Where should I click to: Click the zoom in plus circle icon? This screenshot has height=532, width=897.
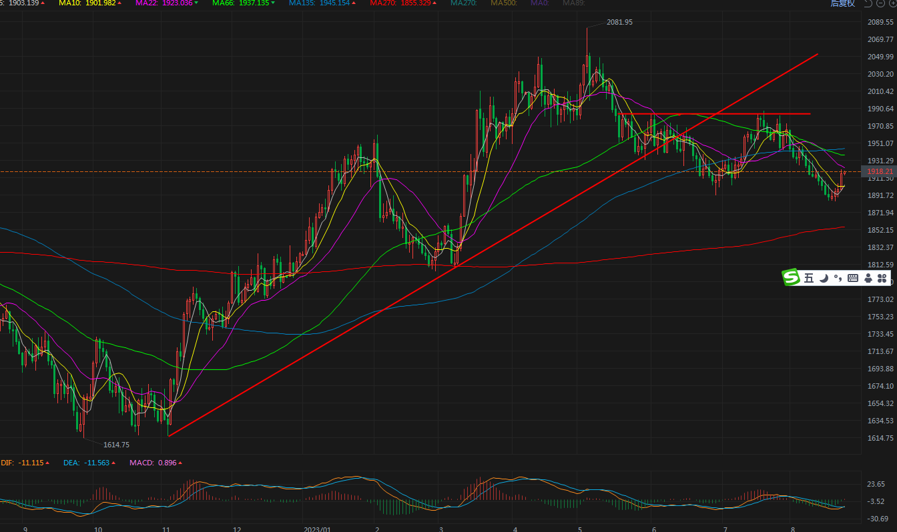click(892, 3)
